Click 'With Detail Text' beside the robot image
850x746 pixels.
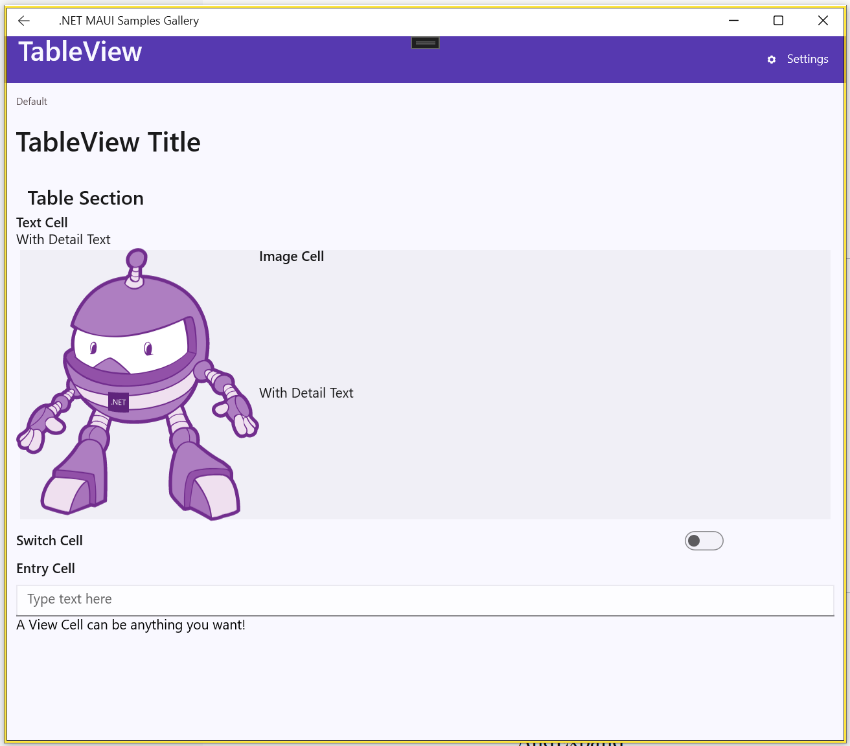point(306,393)
